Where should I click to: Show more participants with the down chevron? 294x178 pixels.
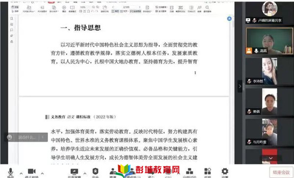point(271,158)
